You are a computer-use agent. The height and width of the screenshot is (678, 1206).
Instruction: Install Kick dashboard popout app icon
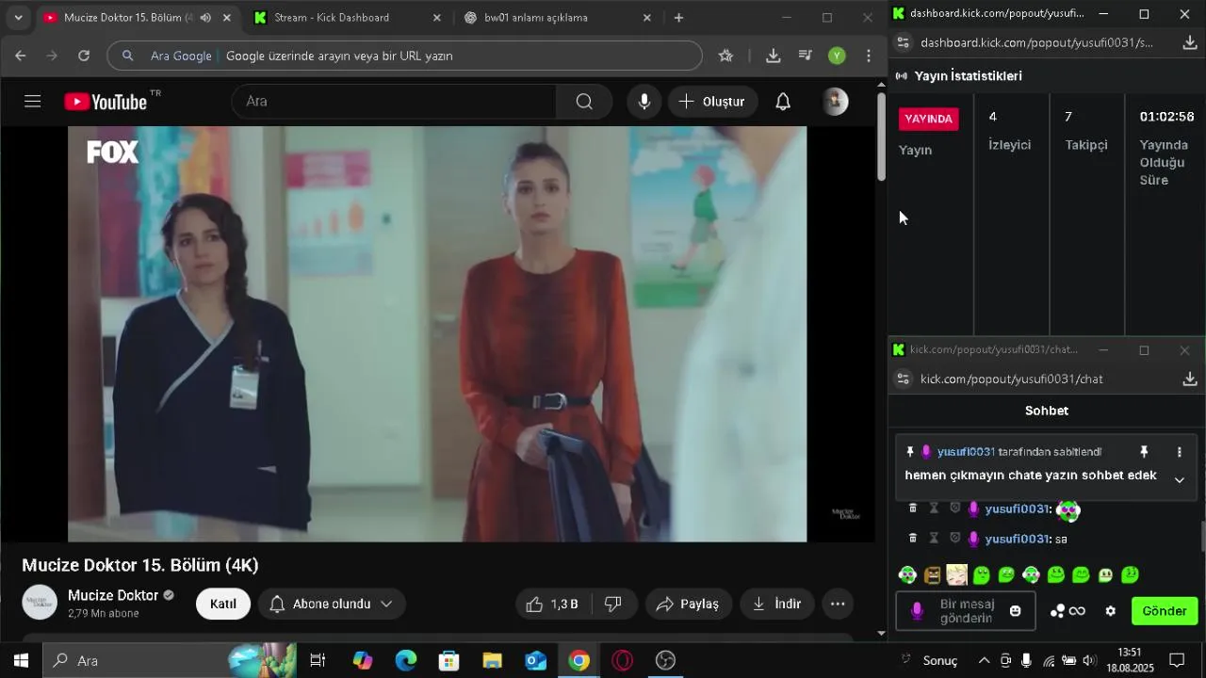coord(1190,42)
